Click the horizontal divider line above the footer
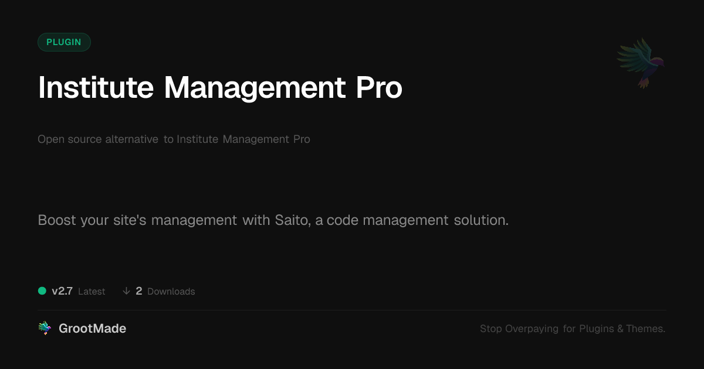Image resolution: width=704 pixels, height=369 pixels. coord(352,310)
